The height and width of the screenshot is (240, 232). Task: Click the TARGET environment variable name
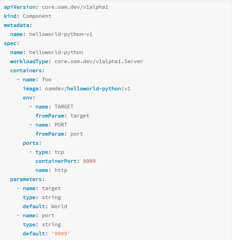coord(64,107)
